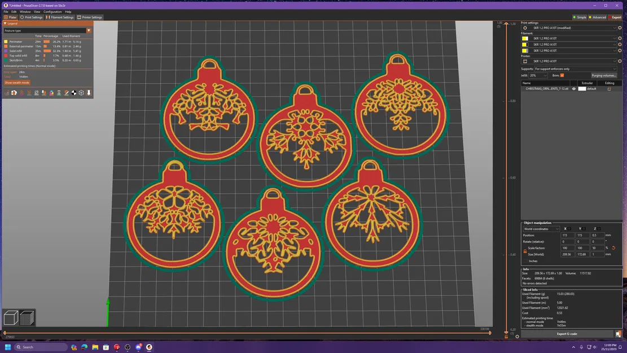Toggle the scale factor lock icon

coord(525,251)
